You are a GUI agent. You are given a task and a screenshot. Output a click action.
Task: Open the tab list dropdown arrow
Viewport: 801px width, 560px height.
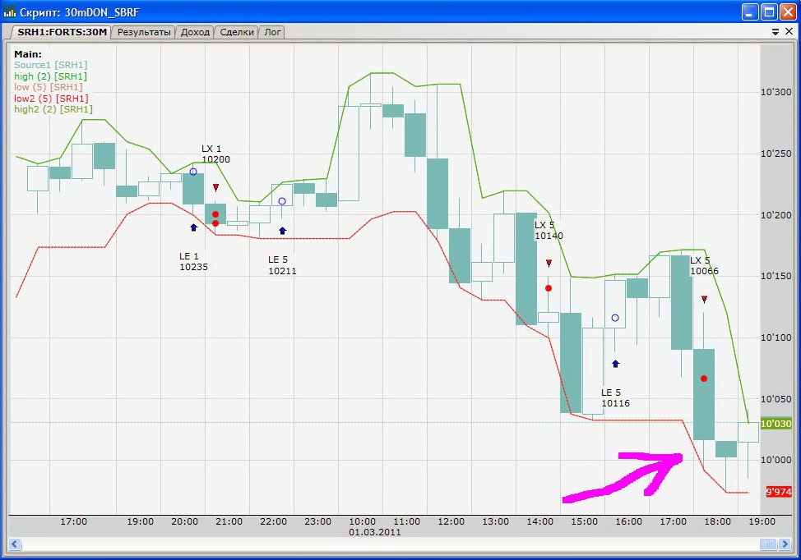click(775, 32)
